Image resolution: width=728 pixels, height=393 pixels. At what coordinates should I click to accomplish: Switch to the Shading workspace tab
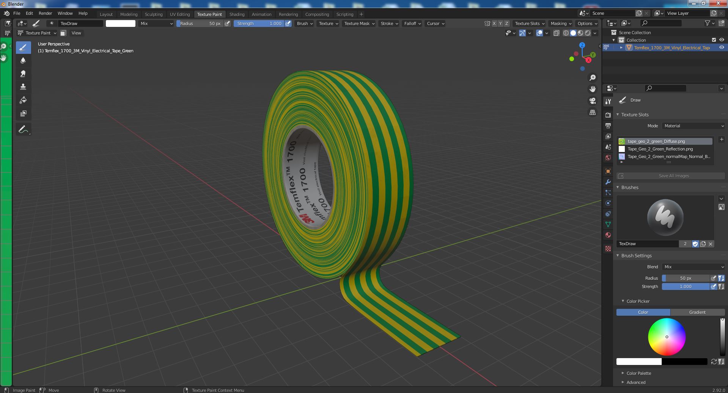[x=237, y=14]
